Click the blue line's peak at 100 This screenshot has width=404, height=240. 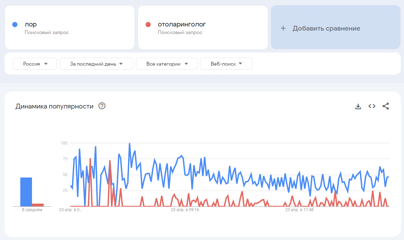[x=130, y=144]
